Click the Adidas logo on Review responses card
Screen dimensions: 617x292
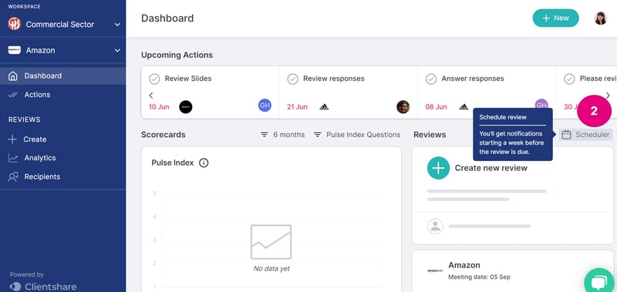point(324,107)
